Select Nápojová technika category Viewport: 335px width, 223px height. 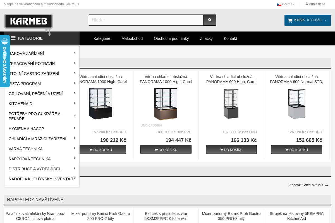click(30, 159)
